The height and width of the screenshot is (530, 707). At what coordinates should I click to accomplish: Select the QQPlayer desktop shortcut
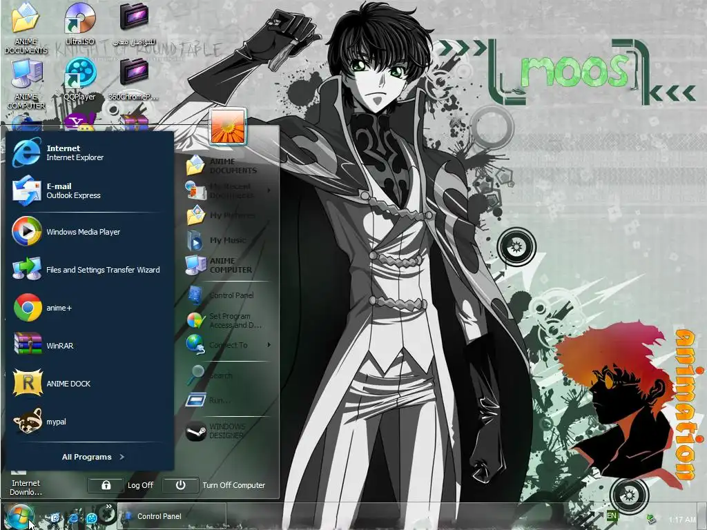point(80,79)
